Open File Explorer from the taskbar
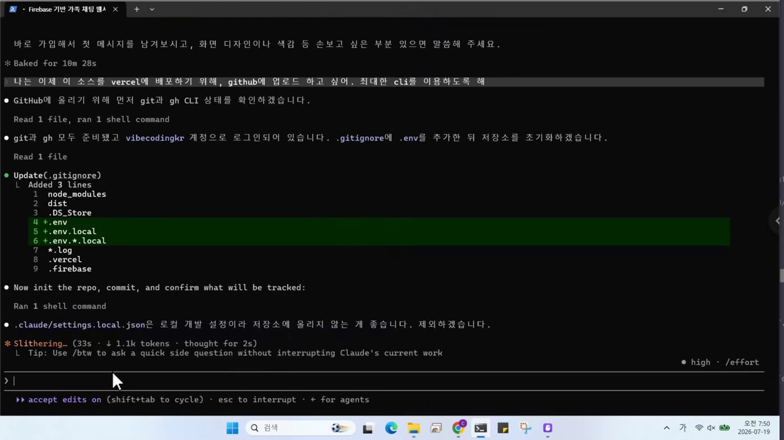 pyautogui.click(x=413, y=428)
